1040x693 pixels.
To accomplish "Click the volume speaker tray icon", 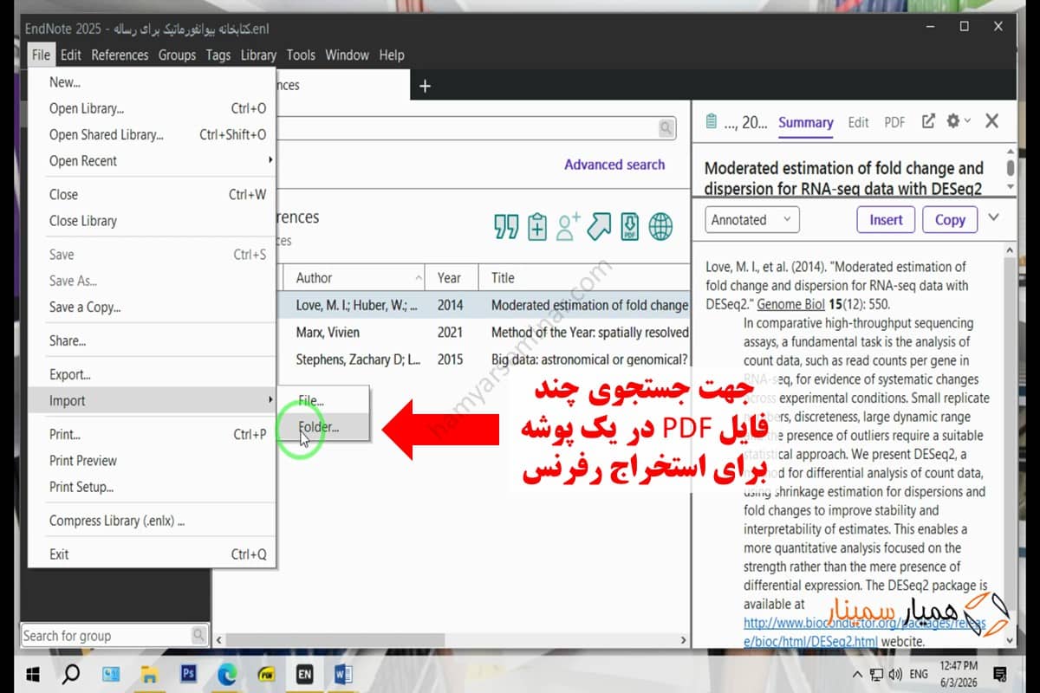I will (895, 674).
